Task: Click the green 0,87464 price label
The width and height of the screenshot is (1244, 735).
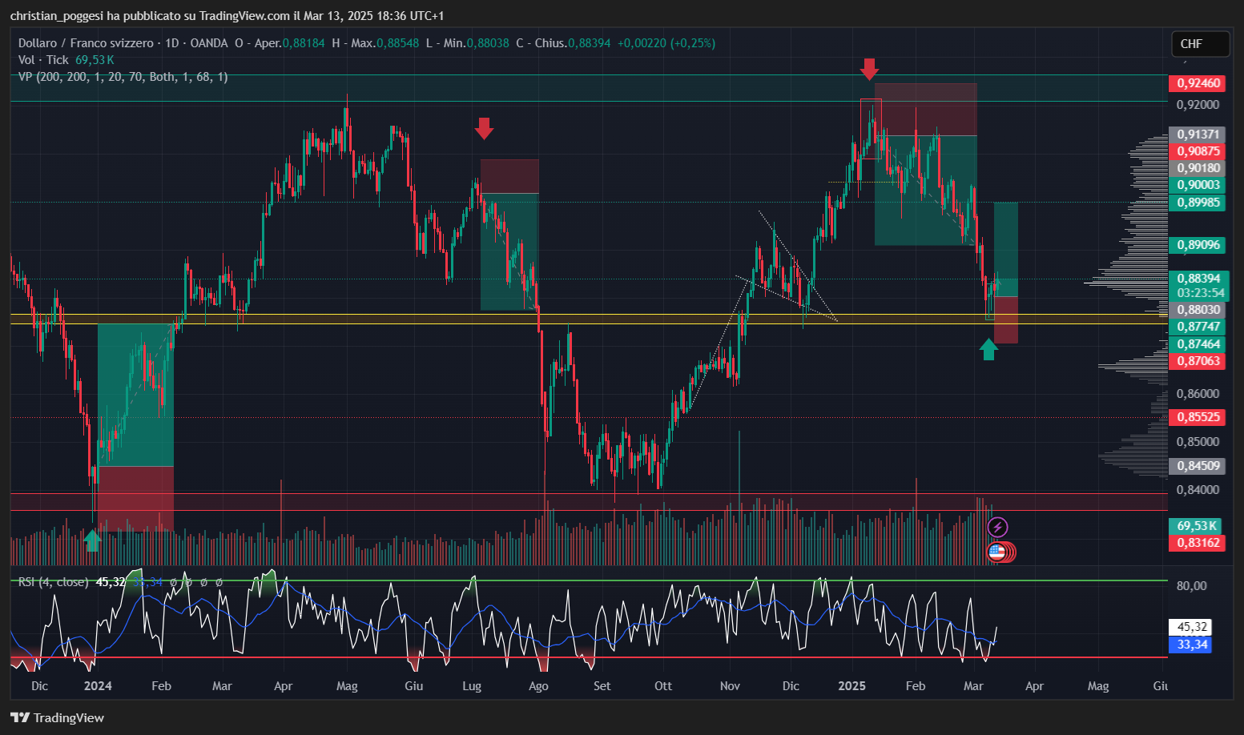Action: point(1198,344)
